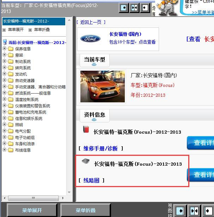This screenshot has height=217, width=214.
Task: Expand the 发动机 tree node
Action: tap(4, 74)
